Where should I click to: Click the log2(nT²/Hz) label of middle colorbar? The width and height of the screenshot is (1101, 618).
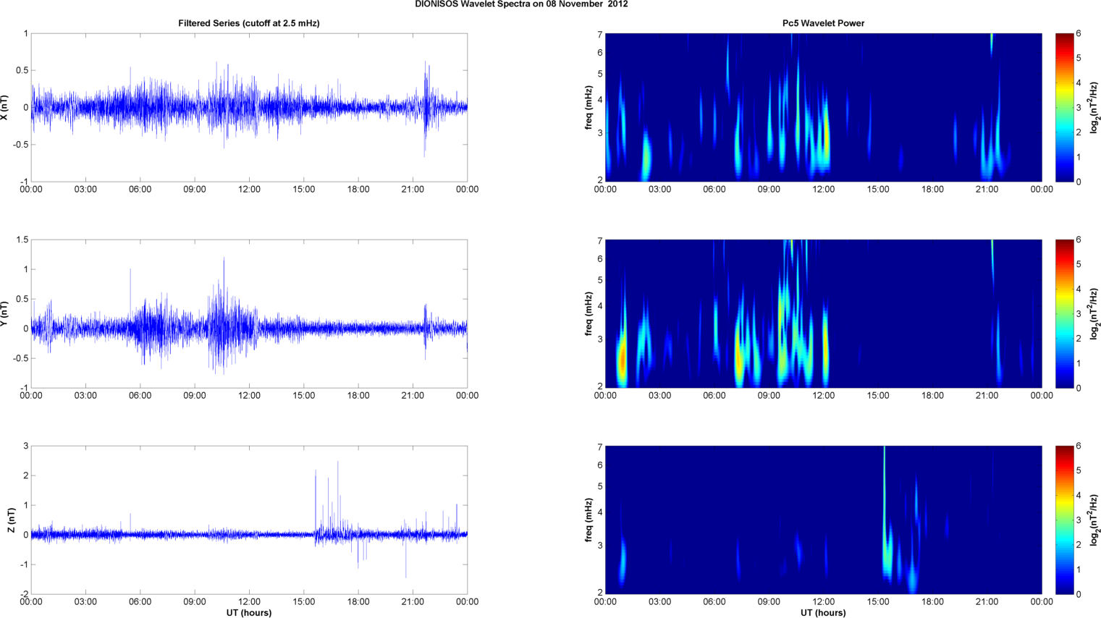click(1094, 314)
